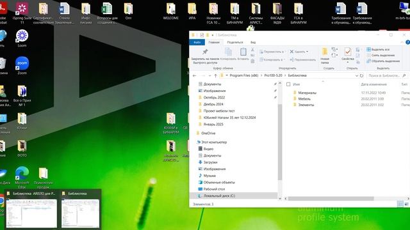This screenshot has width=410, height=230.
Task: Click the Копировать clipboard ribbon icon
Action: point(228,52)
